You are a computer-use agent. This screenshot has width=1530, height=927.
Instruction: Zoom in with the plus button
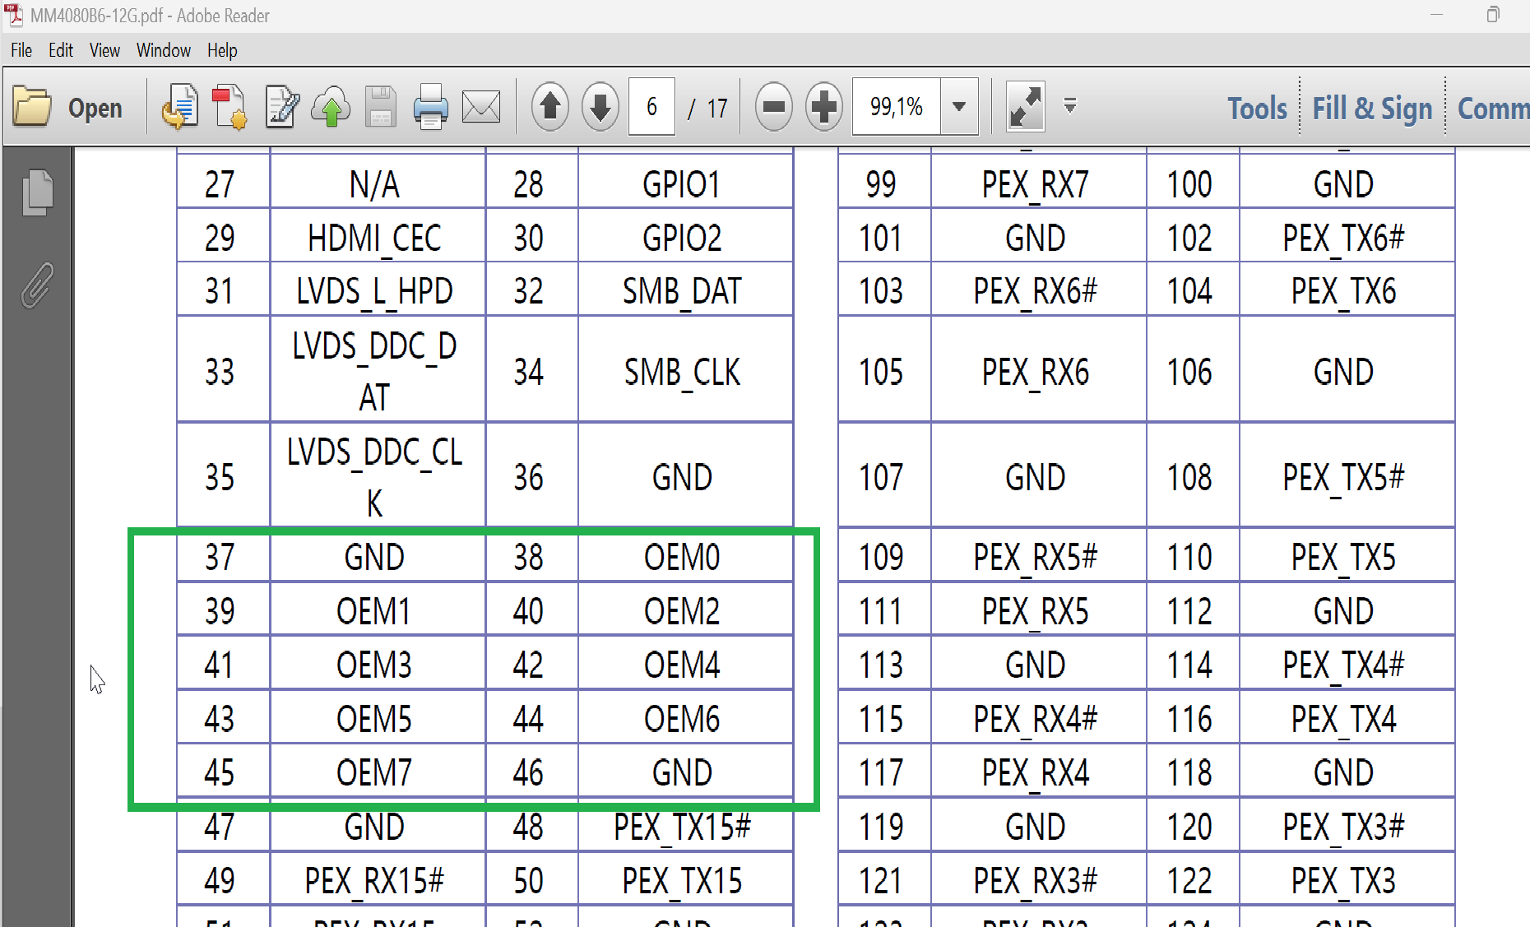click(x=824, y=107)
